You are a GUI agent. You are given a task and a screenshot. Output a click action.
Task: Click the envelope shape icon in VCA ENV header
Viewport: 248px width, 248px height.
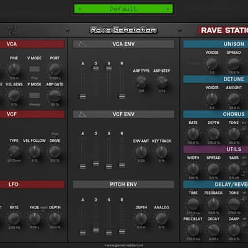pyautogui.click(x=82, y=44)
